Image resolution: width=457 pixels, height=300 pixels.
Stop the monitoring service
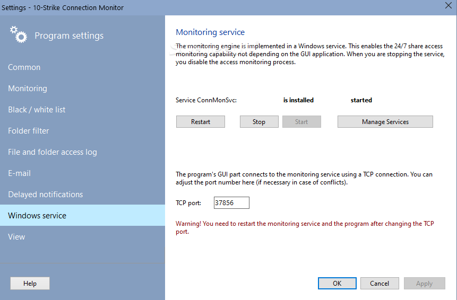[x=259, y=121]
